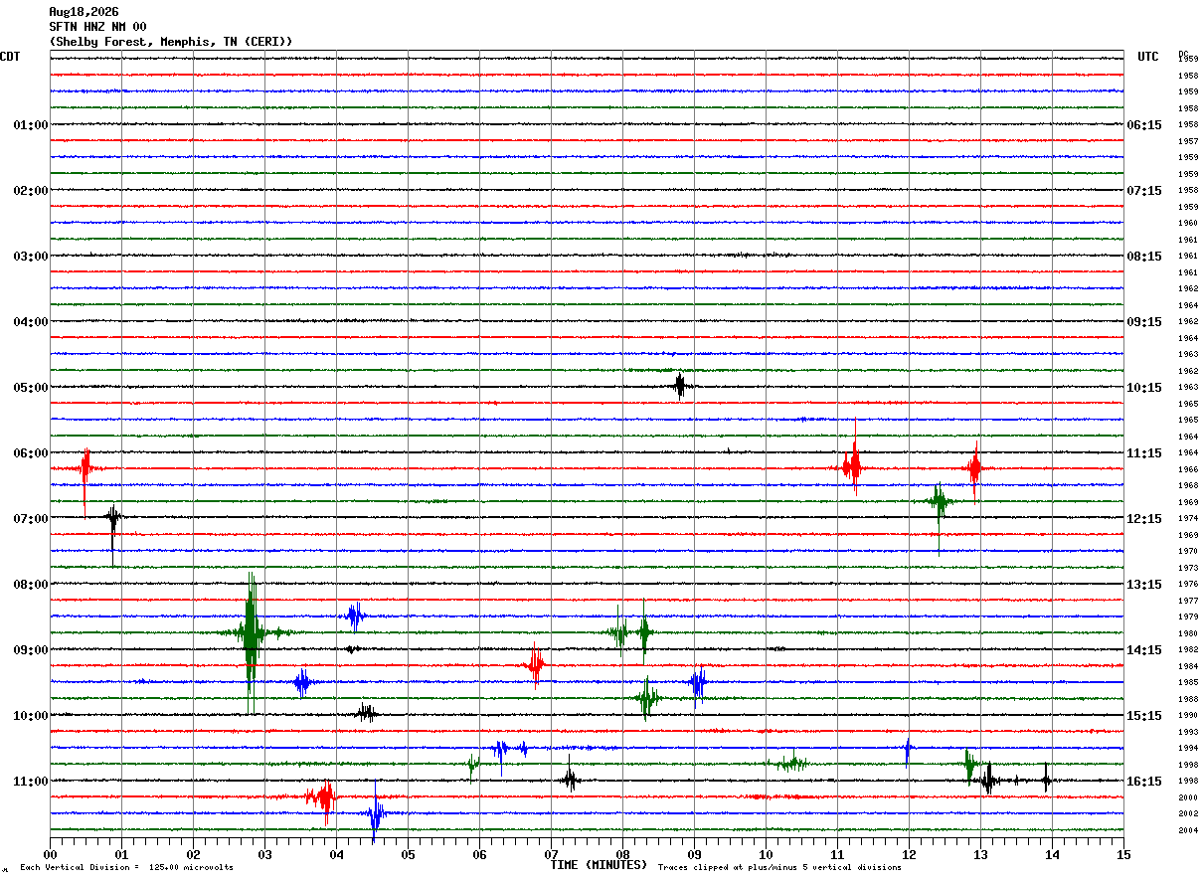Screen dimensions: 1203x881
Task: Click the 07:15 UTC time label
Action: 1144,191
